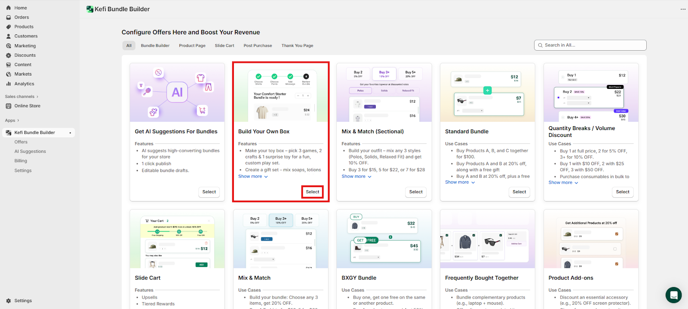Click the Products tag icon
The image size is (688, 309).
(x=9, y=27)
